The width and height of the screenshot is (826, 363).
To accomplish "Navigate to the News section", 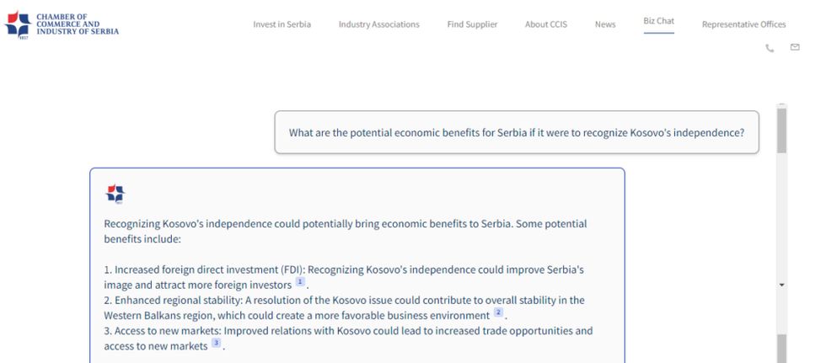I will (604, 24).
